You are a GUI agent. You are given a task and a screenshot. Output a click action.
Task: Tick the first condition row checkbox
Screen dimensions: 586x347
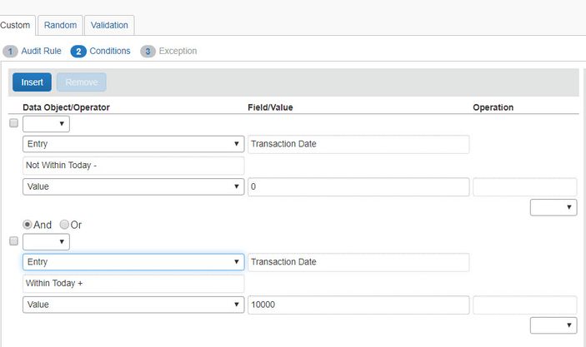pos(13,123)
